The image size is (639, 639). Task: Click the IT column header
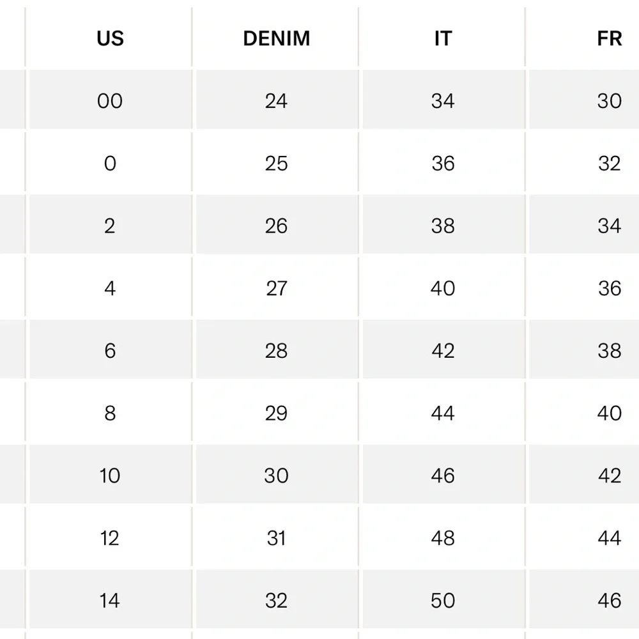point(443,38)
